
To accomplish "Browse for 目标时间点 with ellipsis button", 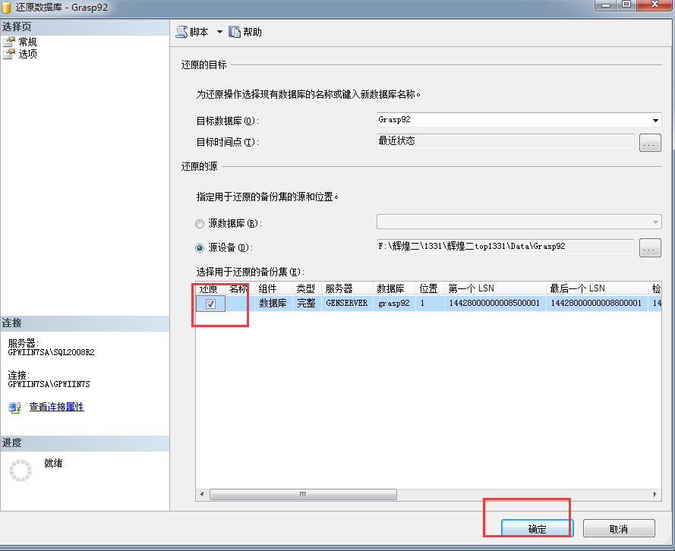I will click(650, 143).
